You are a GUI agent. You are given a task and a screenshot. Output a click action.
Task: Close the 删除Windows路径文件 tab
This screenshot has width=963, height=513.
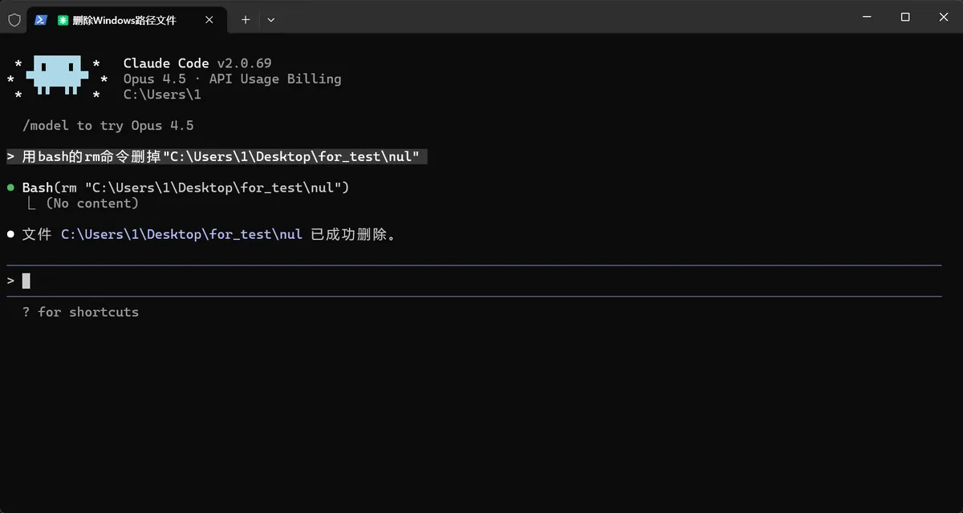click(209, 20)
